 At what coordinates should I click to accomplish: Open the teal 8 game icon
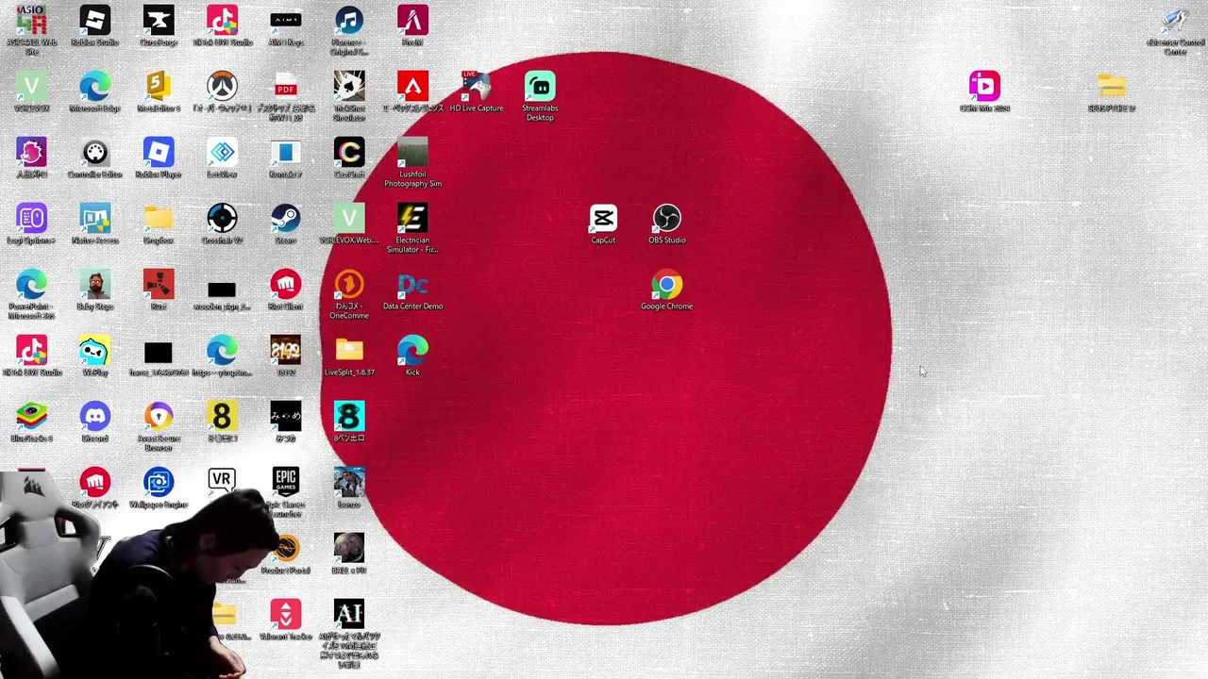(x=349, y=417)
